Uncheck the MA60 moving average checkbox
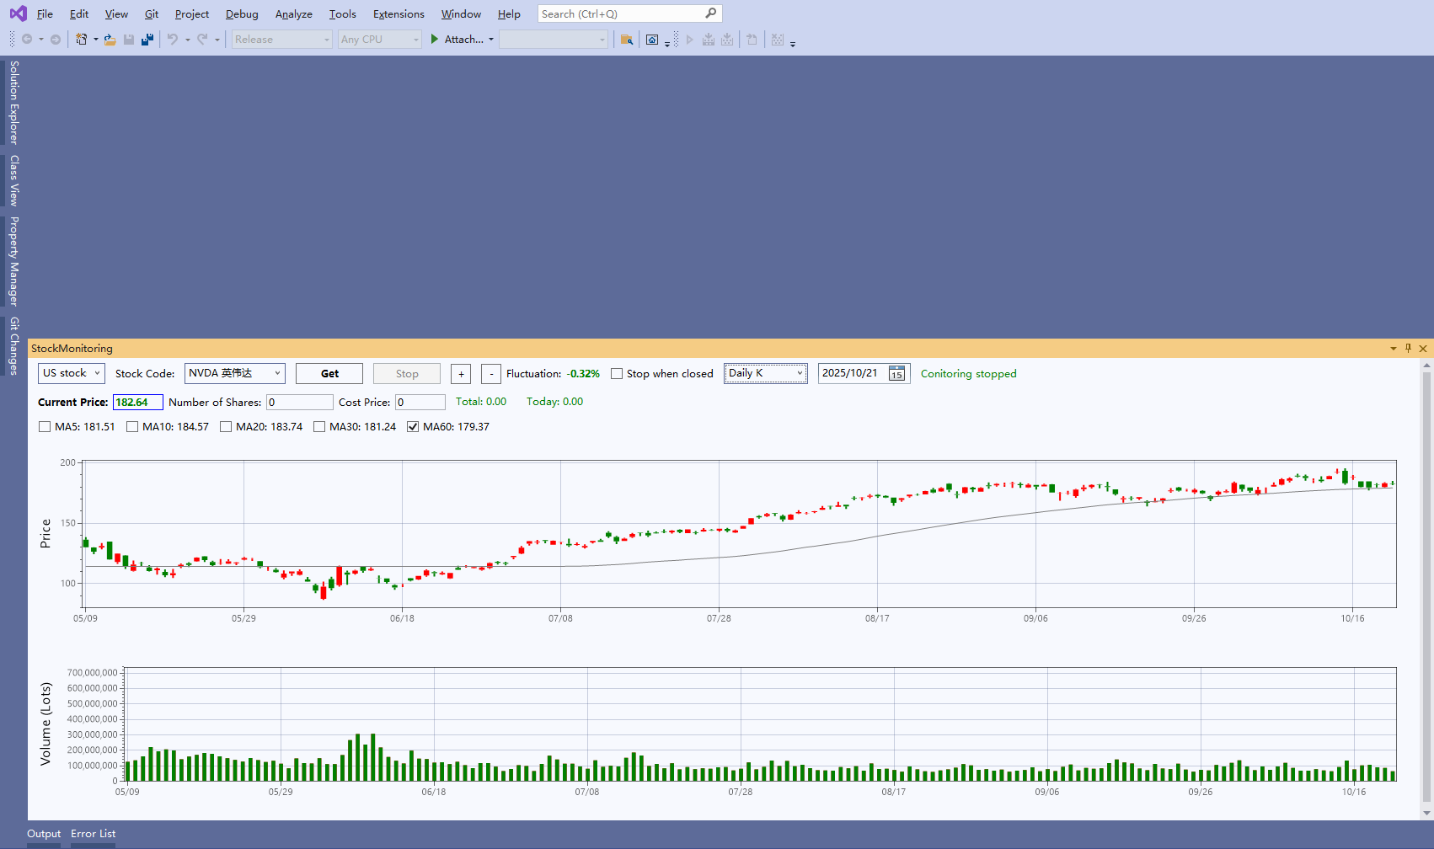 pos(413,427)
